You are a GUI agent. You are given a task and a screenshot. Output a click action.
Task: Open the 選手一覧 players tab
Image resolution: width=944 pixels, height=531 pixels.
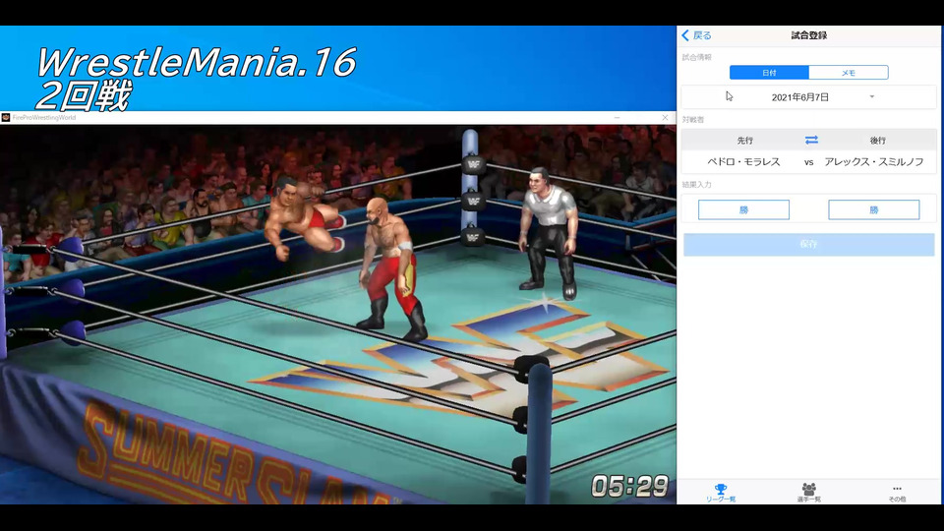click(x=808, y=493)
